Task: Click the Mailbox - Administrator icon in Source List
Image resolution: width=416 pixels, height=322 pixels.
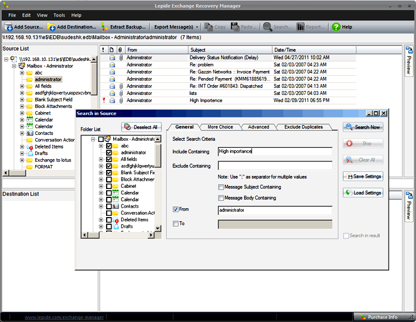Action: pos(22,66)
